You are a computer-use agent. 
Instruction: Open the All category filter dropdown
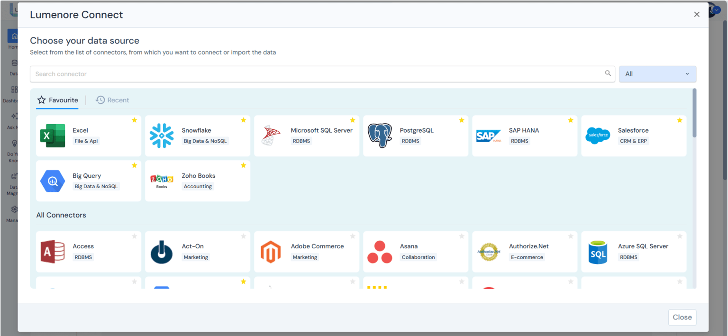tap(657, 74)
